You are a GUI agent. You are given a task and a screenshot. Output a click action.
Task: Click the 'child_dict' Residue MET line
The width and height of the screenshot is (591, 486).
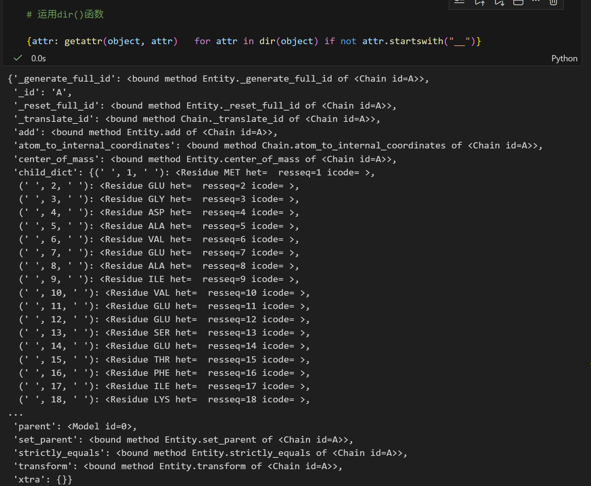coord(194,173)
